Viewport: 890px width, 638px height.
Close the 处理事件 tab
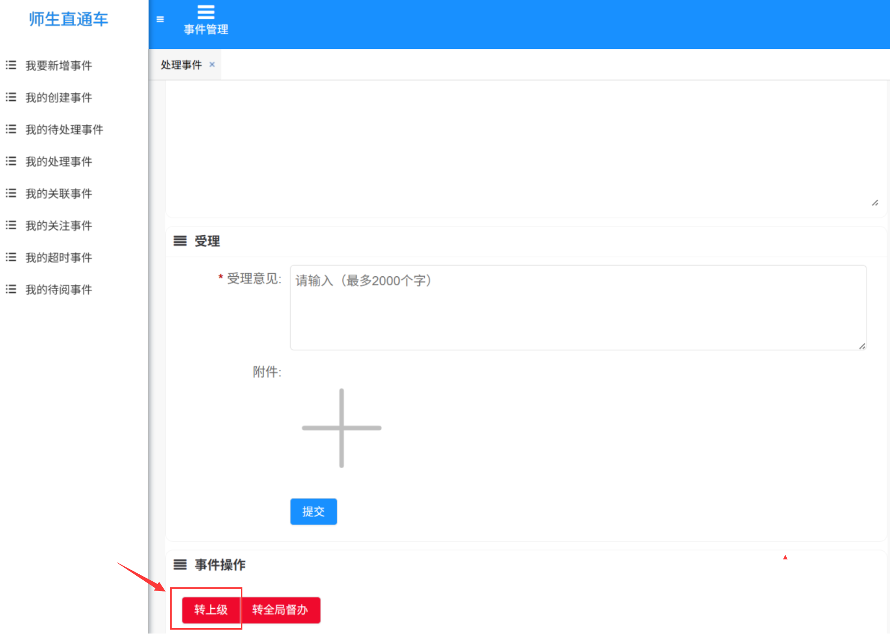[x=212, y=65]
